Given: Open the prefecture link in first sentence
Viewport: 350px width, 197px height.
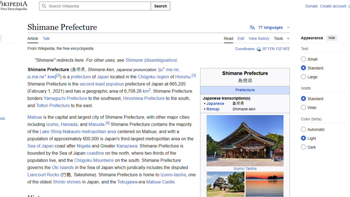Looking at the screenshot, I should (81, 77).
